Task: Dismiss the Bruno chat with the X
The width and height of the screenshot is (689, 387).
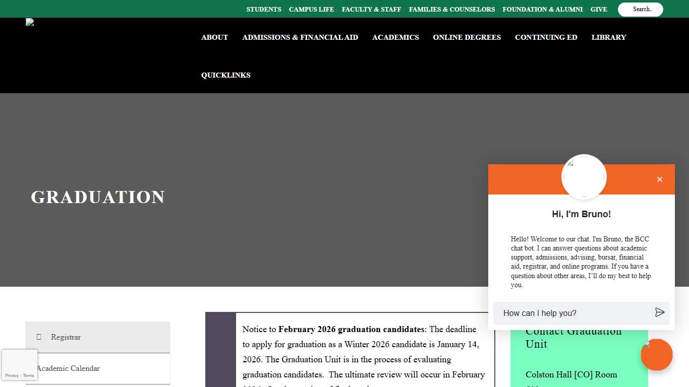Action: pos(659,179)
